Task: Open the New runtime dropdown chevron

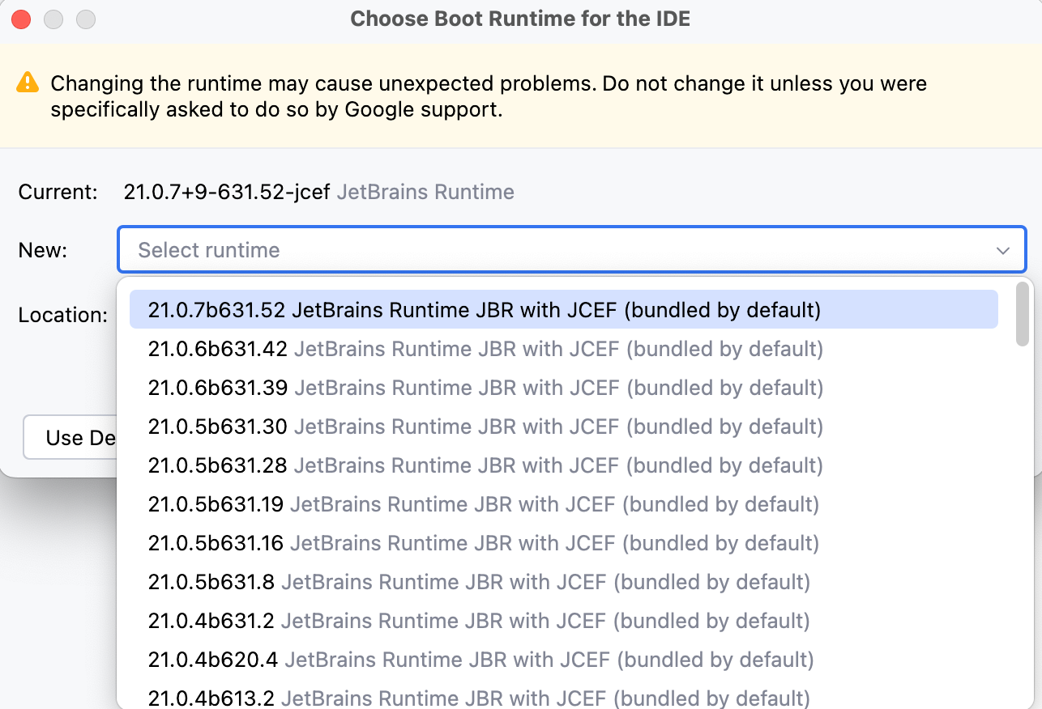Action: click(x=1003, y=250)
